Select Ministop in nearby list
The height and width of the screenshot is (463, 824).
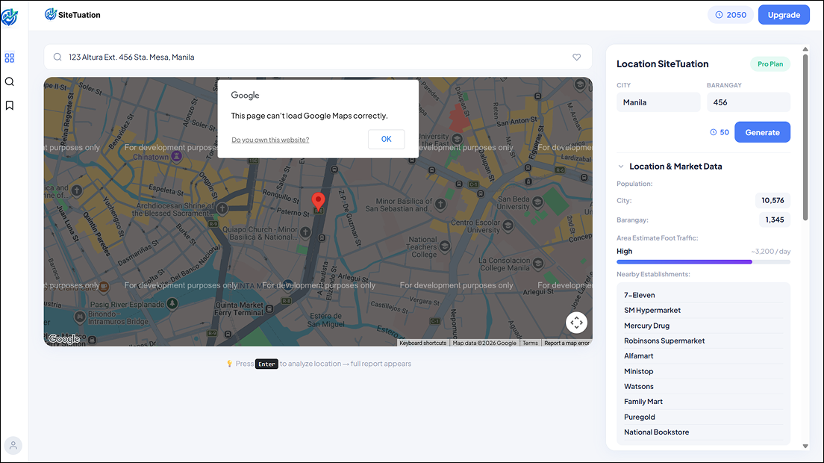tap(703, 372)
